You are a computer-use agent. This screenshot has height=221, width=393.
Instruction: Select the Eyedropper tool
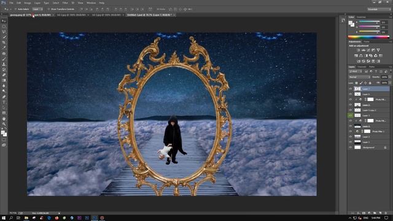pos(4,48)
